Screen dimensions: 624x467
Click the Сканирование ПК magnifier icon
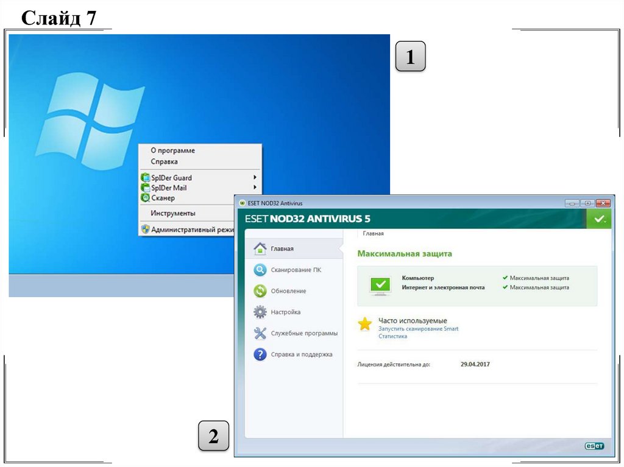pos(260,270)
